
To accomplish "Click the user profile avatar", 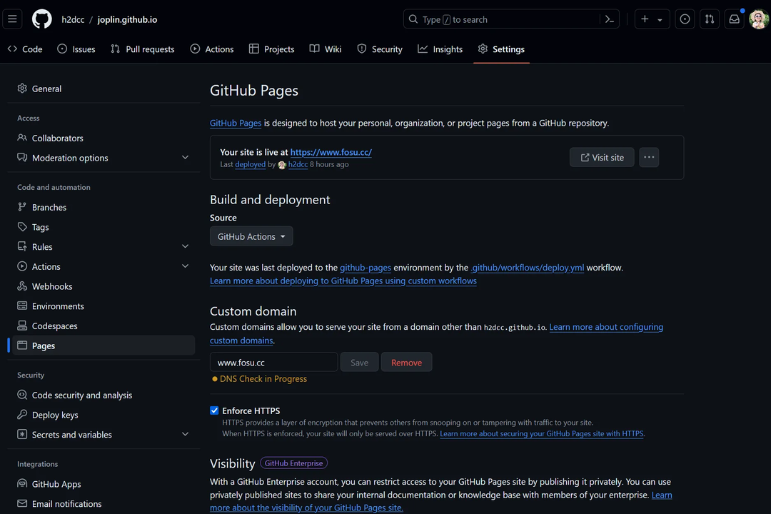I will (758, 19).
